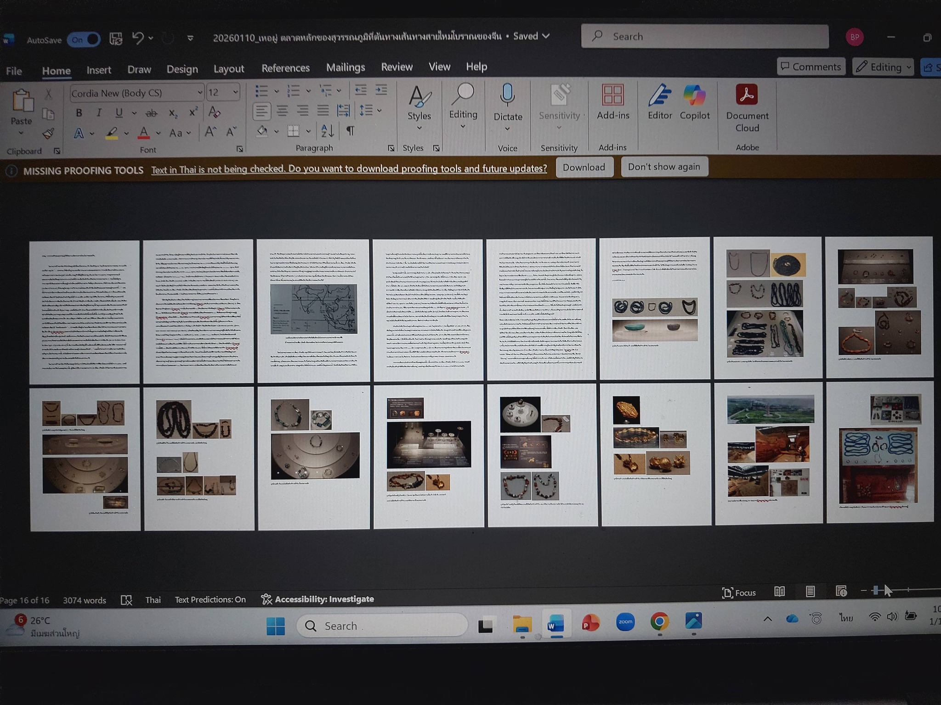This screenshot has width=941, height=705.
Task: Switch to the References tab
Action: (285, 68)
